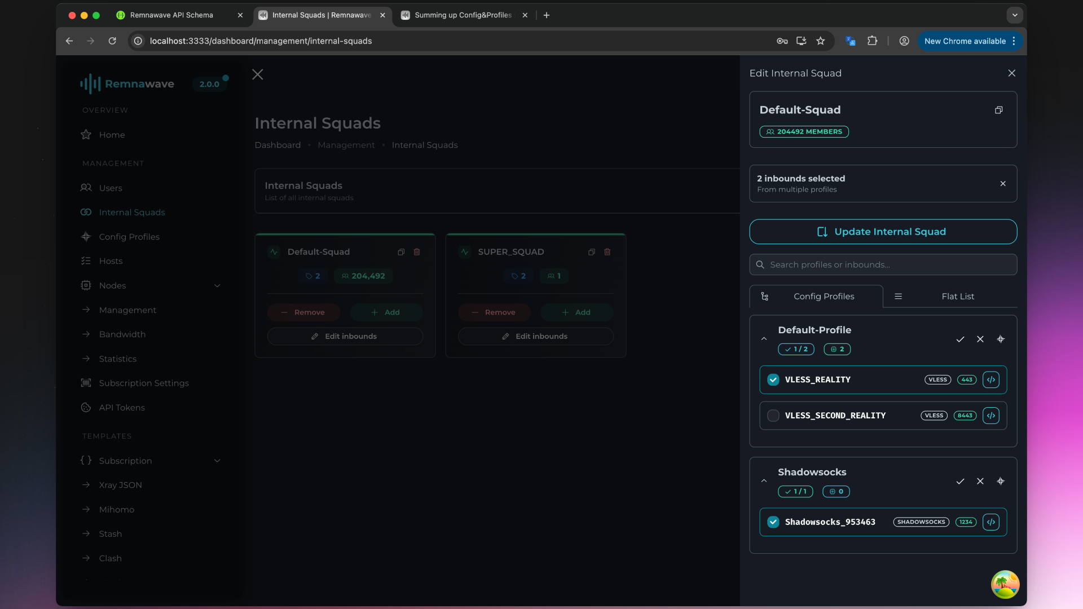Select the Internal Squads sidebar icon
Image resolution: width=1083 pixels, height=609 pixels.
(85, 212)
